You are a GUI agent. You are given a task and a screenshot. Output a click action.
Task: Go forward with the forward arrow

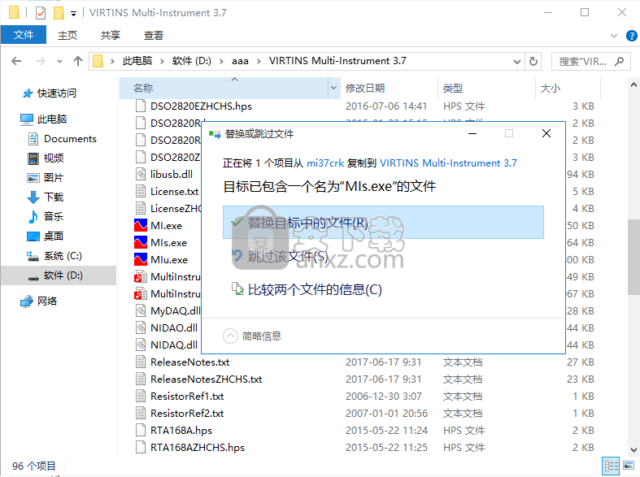point(41,61)
